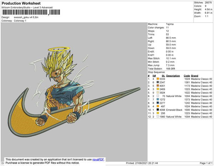Click the Machine value "Tajima"
Viewport: 214px width, 166px height.
[170, 24]
